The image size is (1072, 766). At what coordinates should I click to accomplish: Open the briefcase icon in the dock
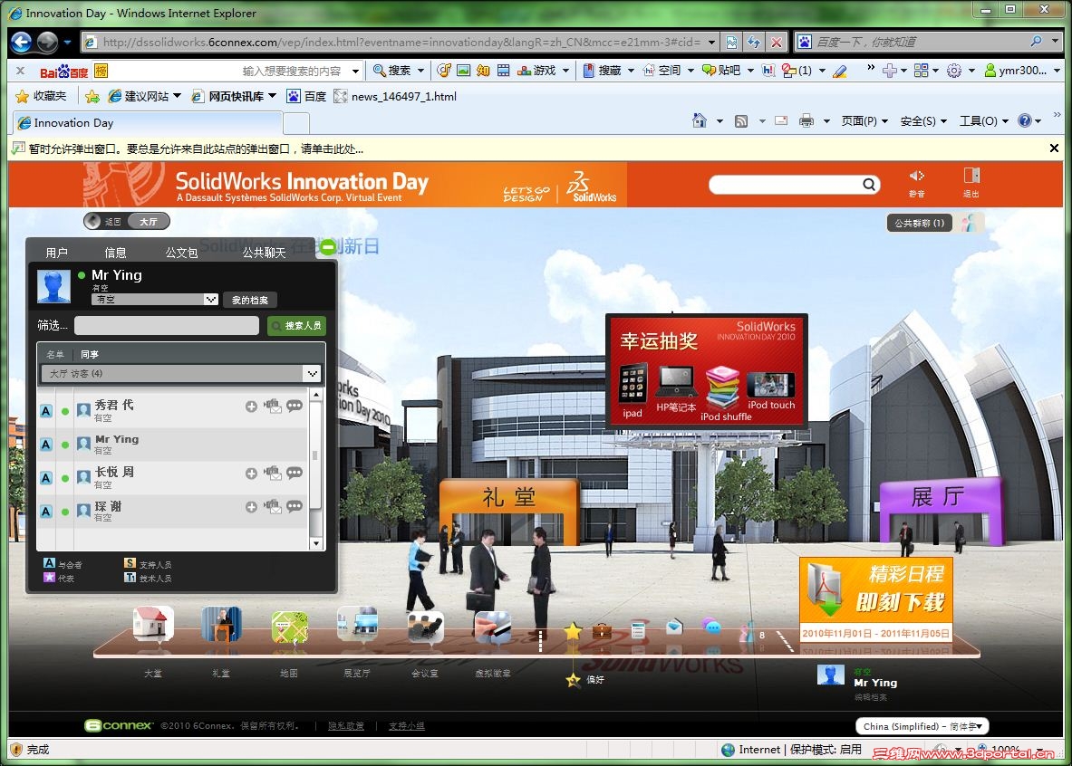[602, 630]
